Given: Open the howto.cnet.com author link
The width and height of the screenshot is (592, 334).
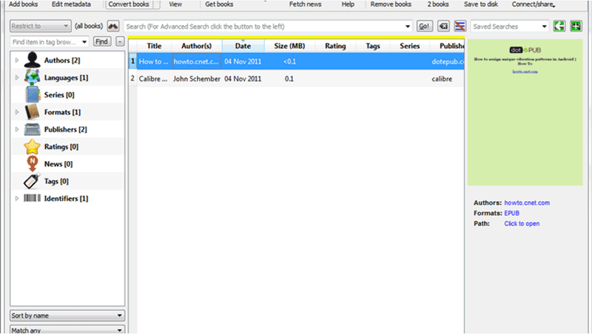Looking at the screenshot, I should click(527, 202).
